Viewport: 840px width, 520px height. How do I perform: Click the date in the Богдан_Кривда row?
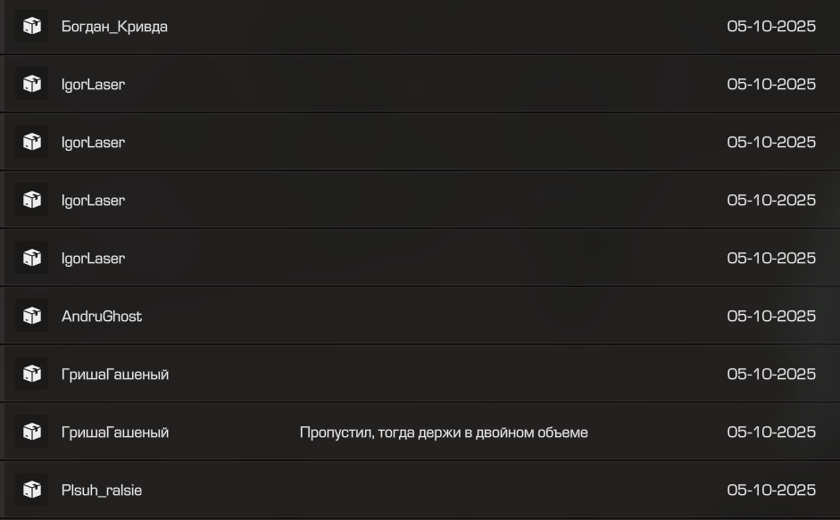[771, 26]
